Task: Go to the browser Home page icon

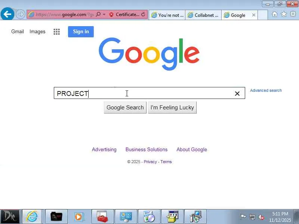Action: (275, 14)
